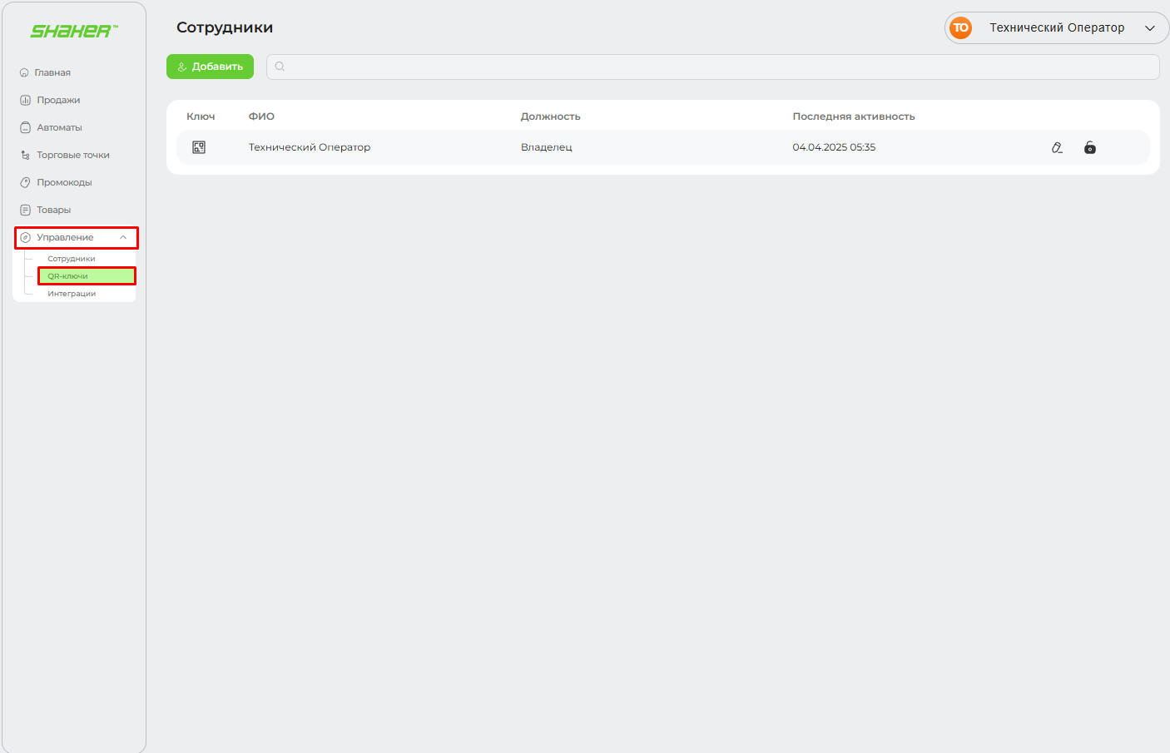Click the edit pencil icon in employee row
This screenshot has height=753, width=1170.
pos(1057,147)
